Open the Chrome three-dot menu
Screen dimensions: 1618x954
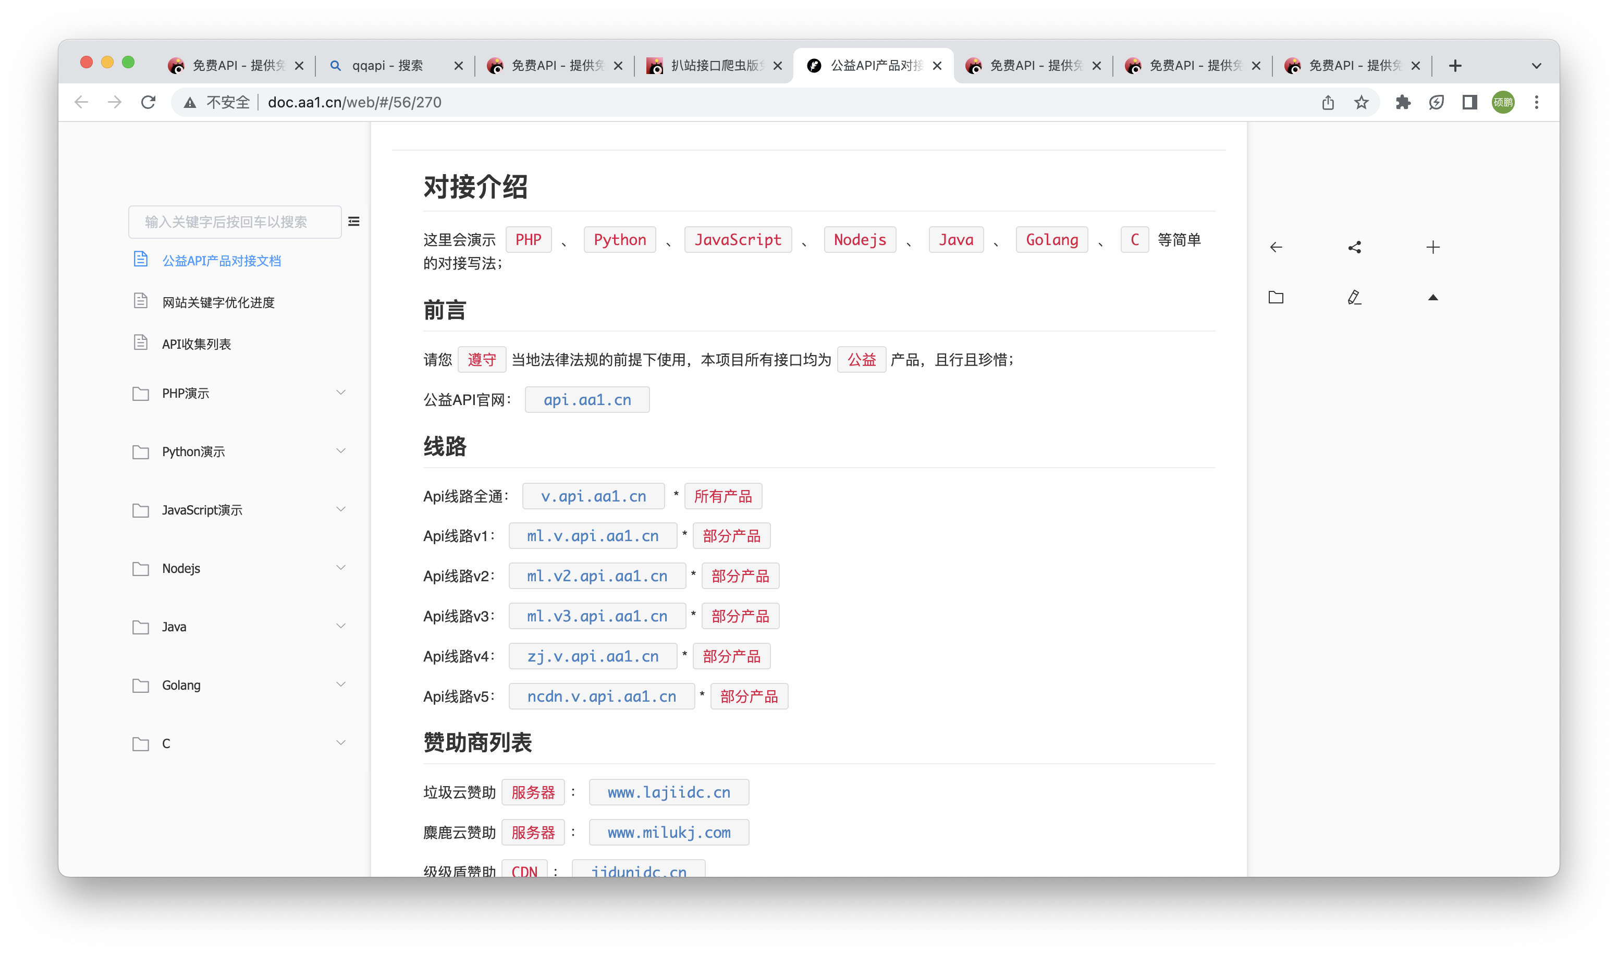[1536, 102]
